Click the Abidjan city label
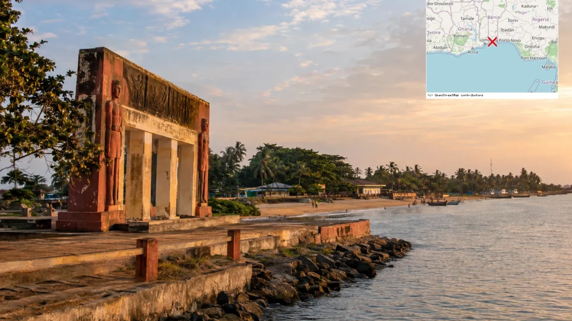Viewport: 572px width, 321px height. (440, 48)
